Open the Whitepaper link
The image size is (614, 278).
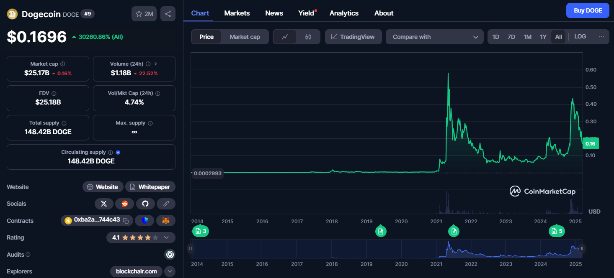150,187
